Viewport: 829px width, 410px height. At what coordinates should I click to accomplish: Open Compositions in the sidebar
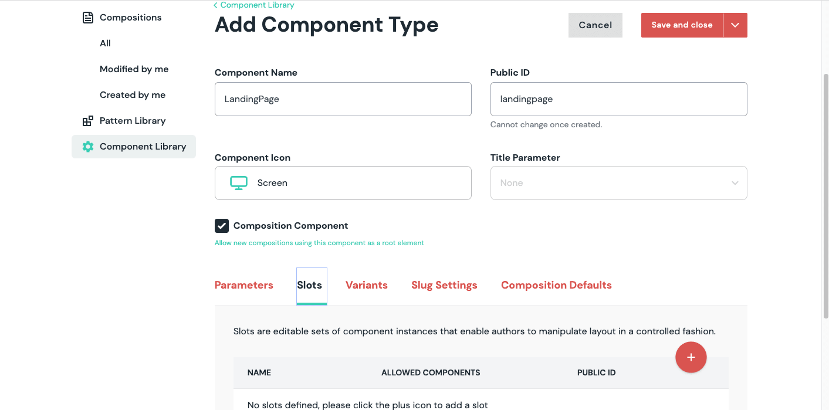(130, 18)
